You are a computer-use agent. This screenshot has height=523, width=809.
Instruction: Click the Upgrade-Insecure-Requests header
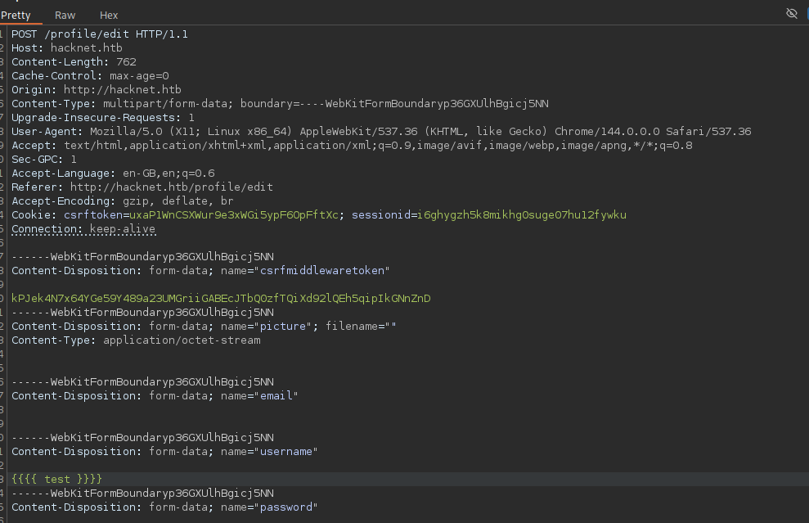pyautogui.click(x=103, y=118)
